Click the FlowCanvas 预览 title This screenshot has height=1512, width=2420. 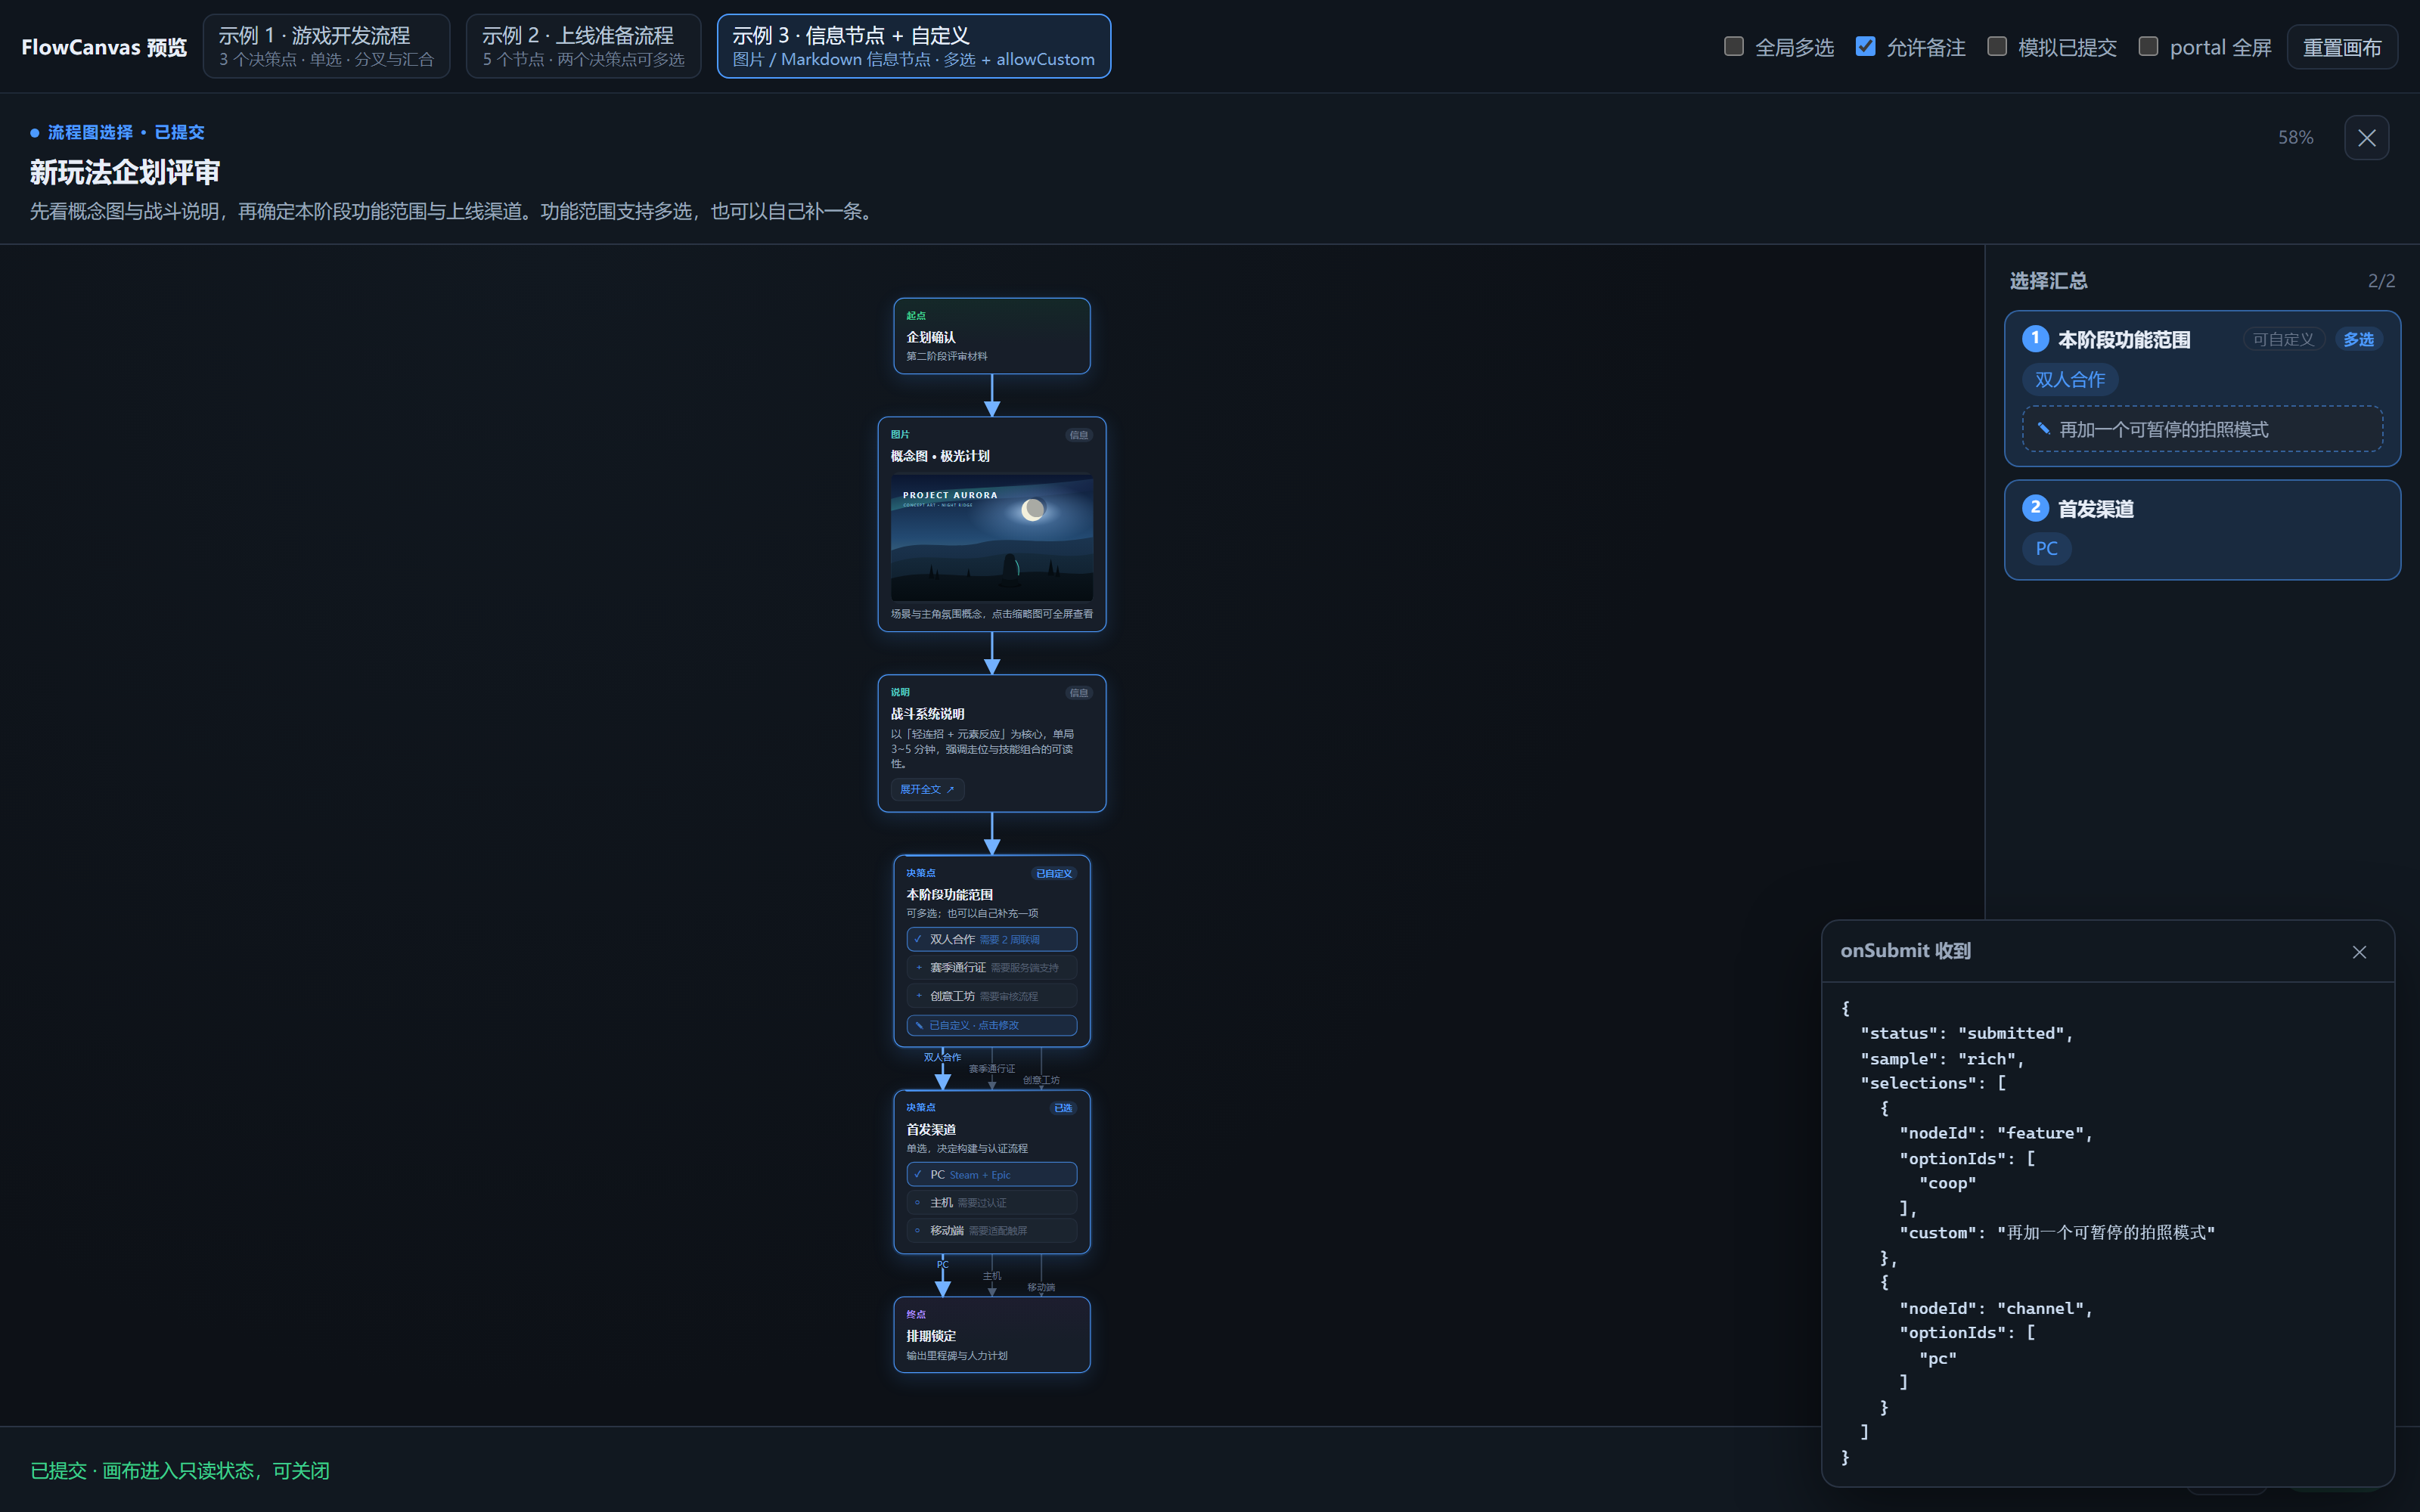[104, 47]
